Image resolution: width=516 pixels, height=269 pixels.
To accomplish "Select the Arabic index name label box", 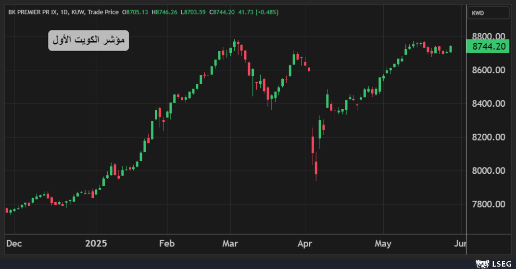I will (88, 40).
